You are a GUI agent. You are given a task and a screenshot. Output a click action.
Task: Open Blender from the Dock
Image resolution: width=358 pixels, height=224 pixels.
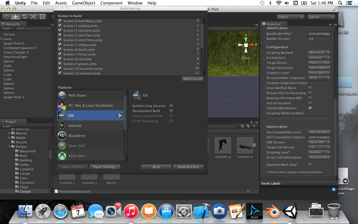(272, 211)
